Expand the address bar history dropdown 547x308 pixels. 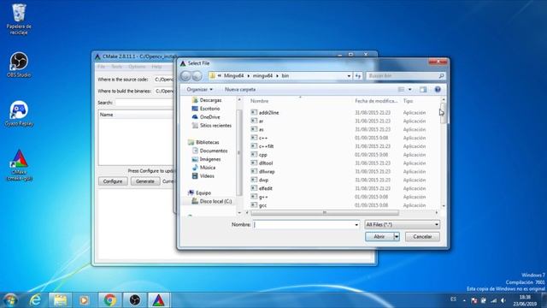click(349, 76)
